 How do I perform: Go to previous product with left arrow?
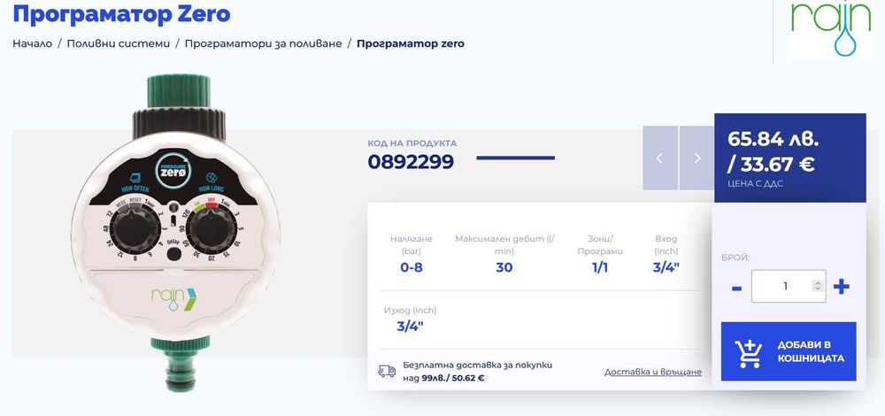click(659, 158)
